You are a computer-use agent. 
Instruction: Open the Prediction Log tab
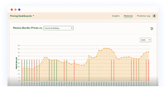(x=143, y=16)
